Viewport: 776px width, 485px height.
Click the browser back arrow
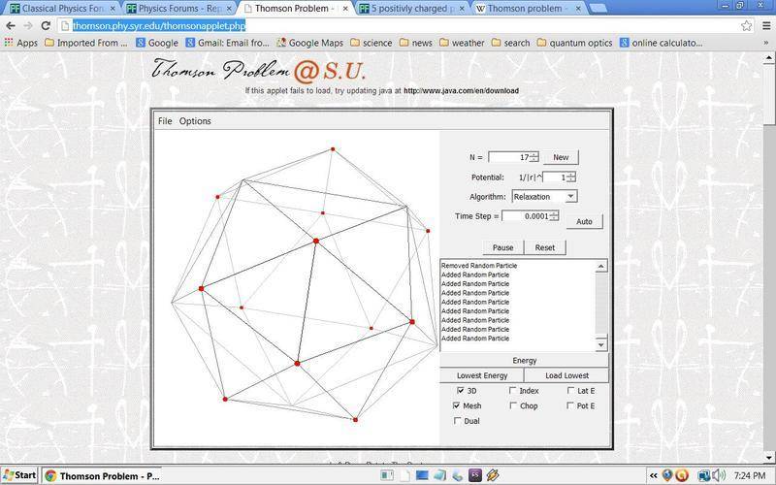pos(11,26)
